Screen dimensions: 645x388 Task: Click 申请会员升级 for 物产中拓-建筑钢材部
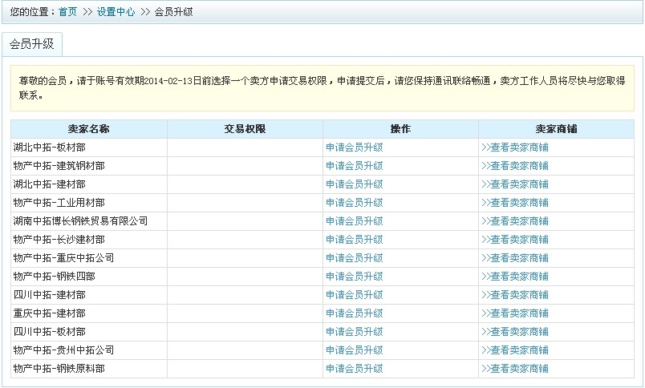coord(354,165)
